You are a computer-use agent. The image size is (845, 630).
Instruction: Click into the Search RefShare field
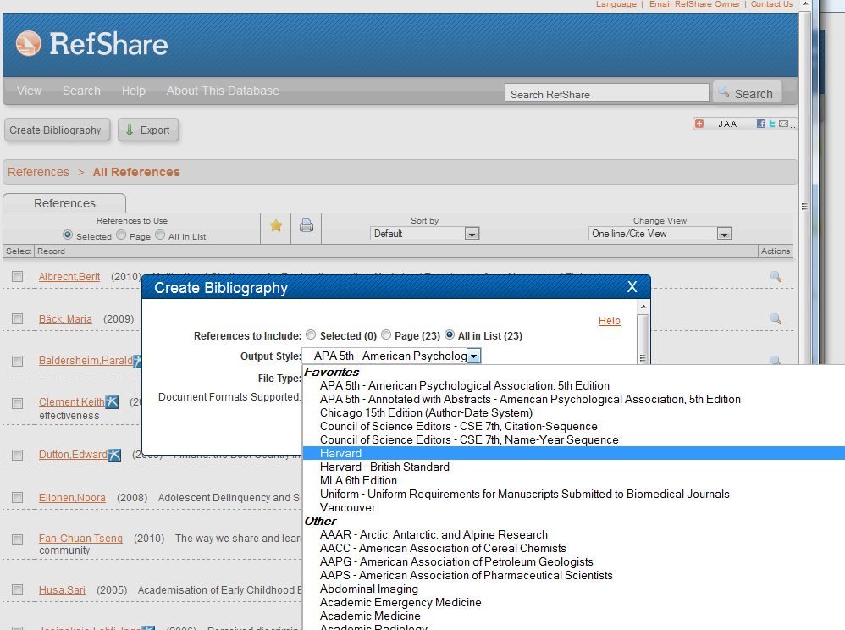[607, 92]
